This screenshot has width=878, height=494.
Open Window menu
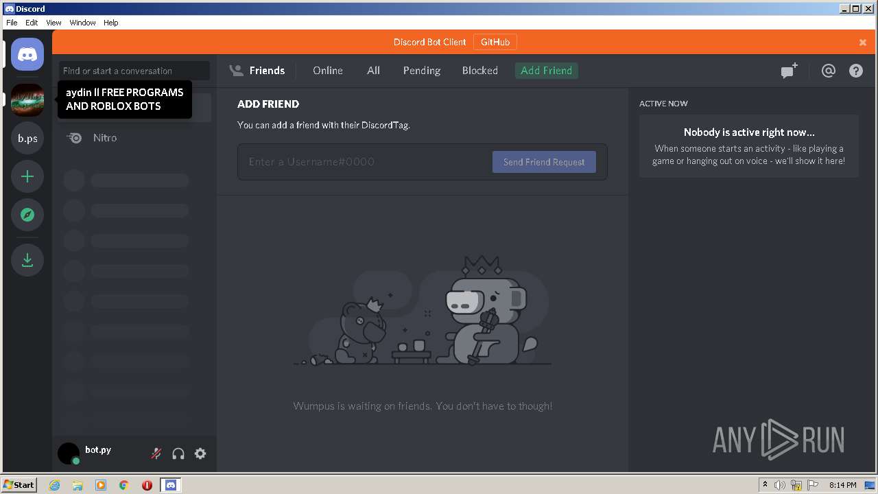pyautogui.click(x=82, y=23)
